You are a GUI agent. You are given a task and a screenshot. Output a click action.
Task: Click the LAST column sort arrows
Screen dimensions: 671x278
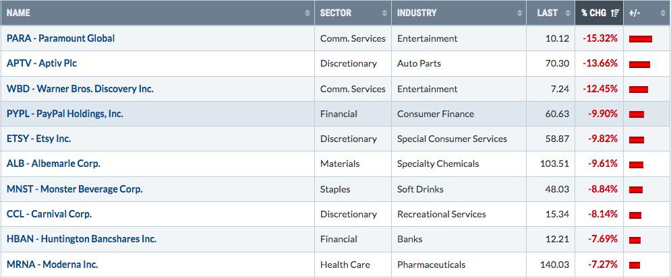click(x=568, y=13)
